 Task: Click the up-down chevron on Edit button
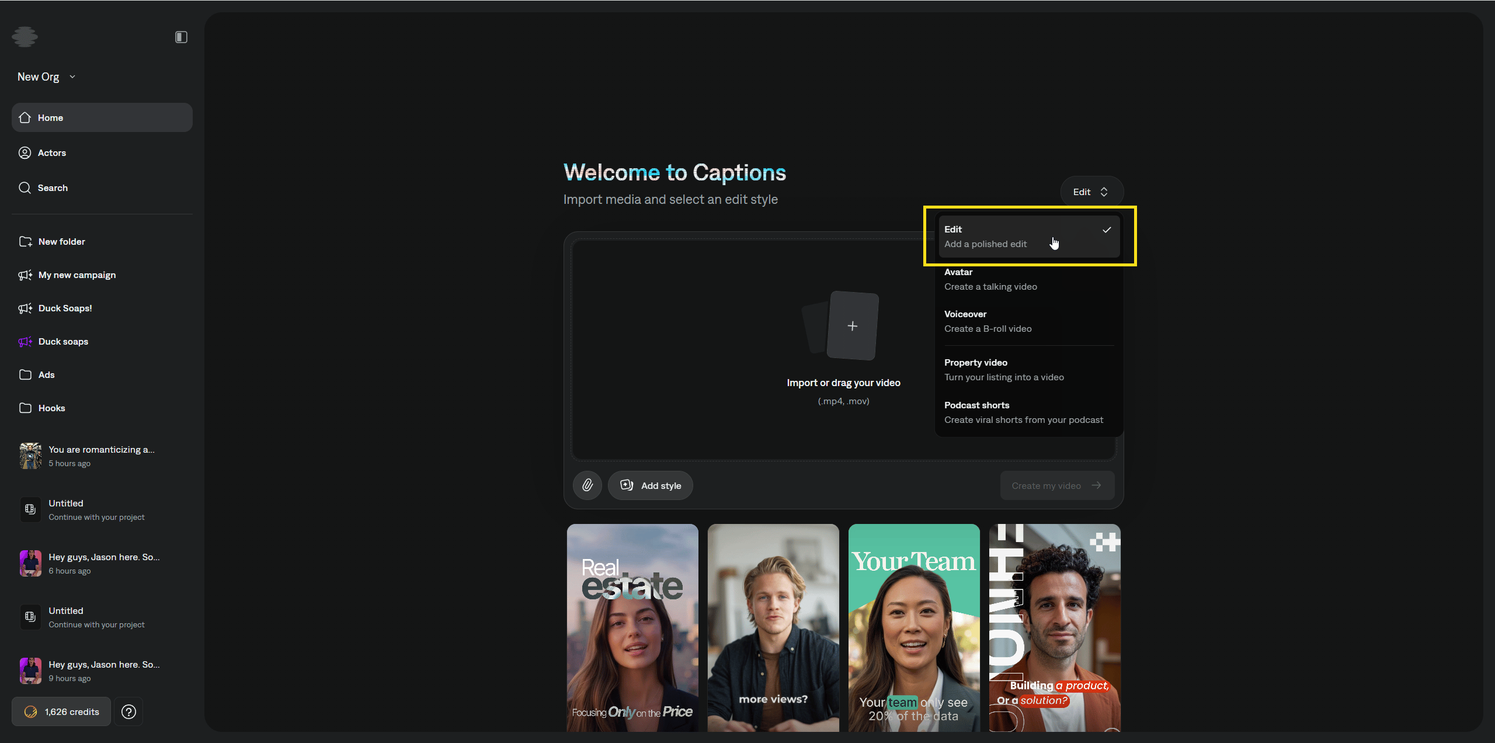pos(1104,192)
